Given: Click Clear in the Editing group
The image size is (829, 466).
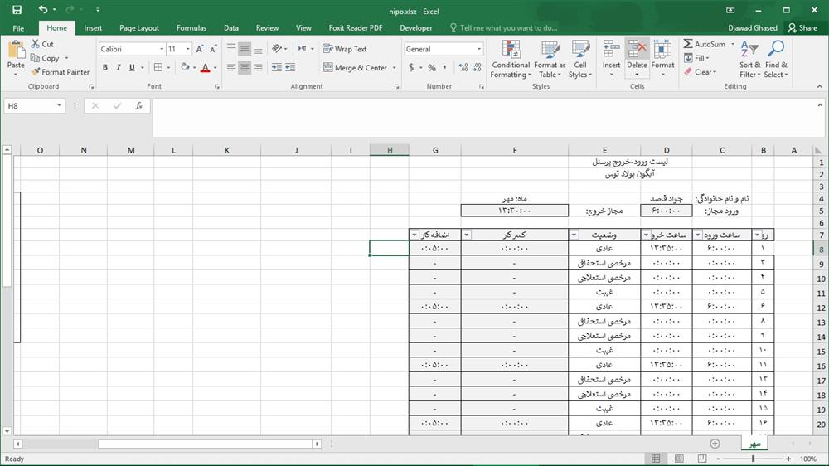Looking at the screenshot, I should coord(700,72).
